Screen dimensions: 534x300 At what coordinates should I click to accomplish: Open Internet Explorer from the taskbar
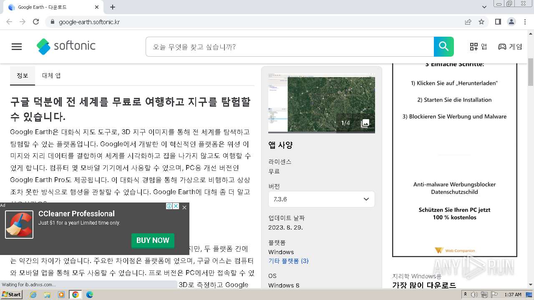(x=33, y=295)
